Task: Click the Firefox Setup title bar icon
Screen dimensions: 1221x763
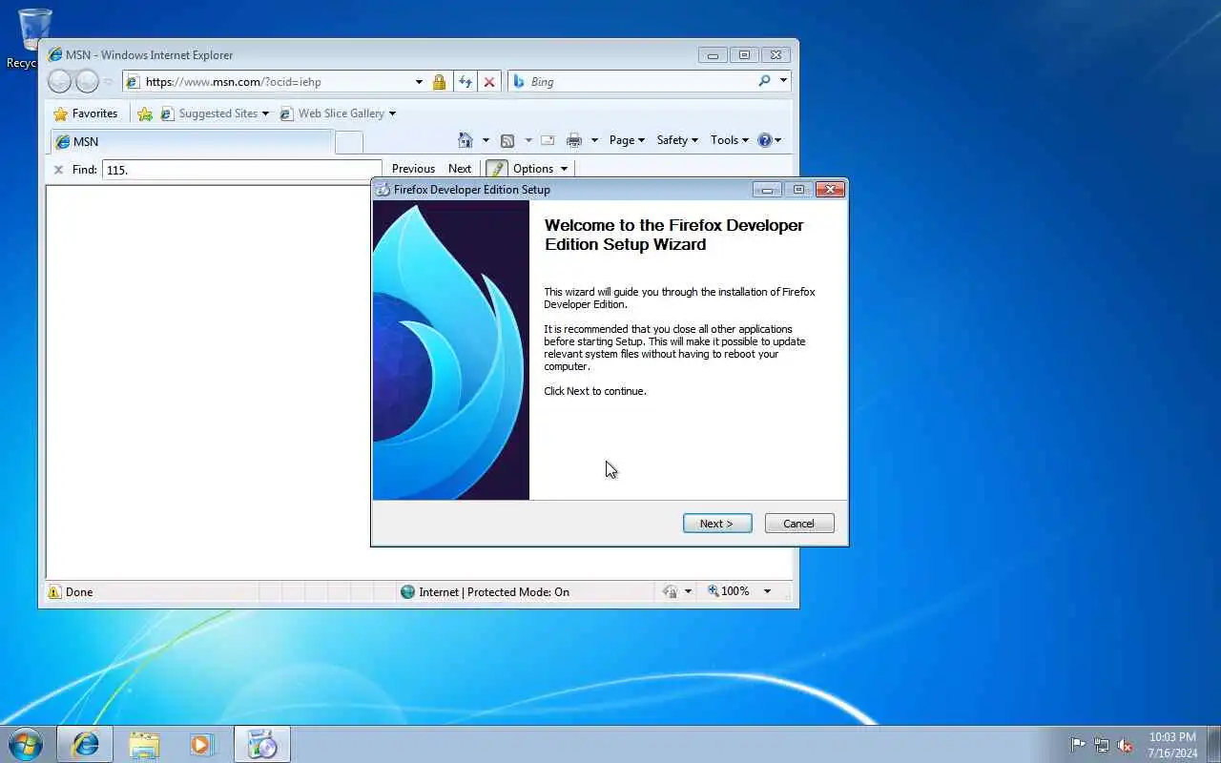Action: point(383,190)
